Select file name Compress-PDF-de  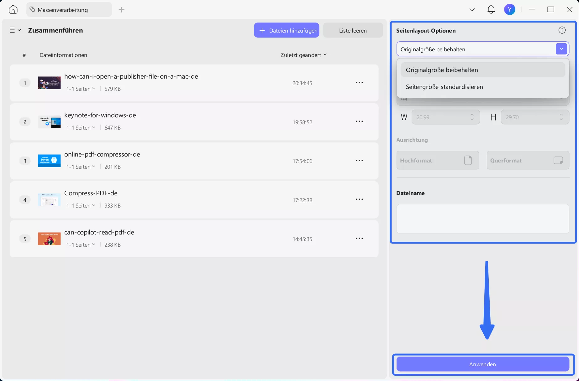(91, 193)
